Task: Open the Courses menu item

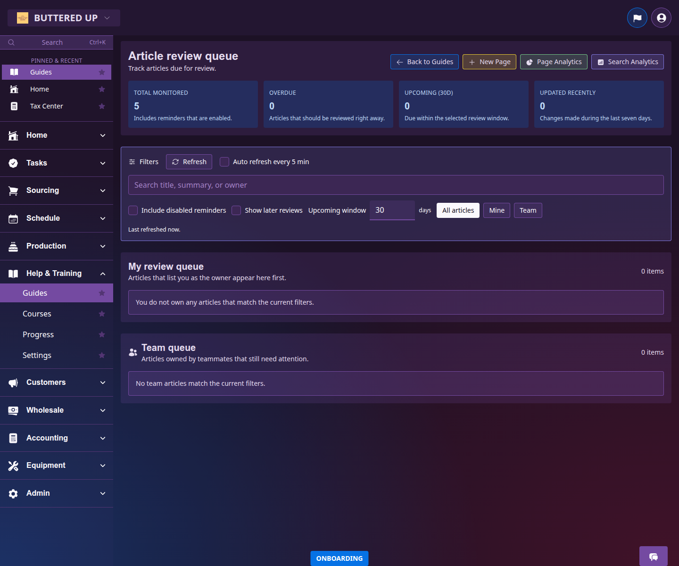Action: pos(37,313)
